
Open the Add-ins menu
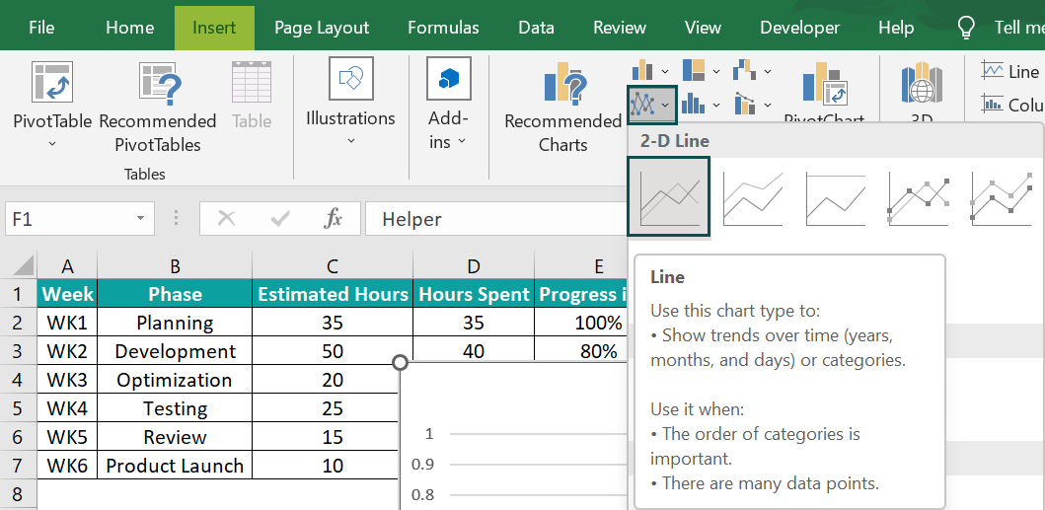click(x=449, y=104)
